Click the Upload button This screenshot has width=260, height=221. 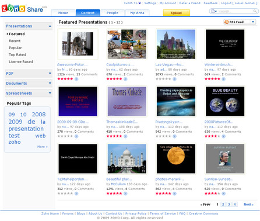coord(177,13)
